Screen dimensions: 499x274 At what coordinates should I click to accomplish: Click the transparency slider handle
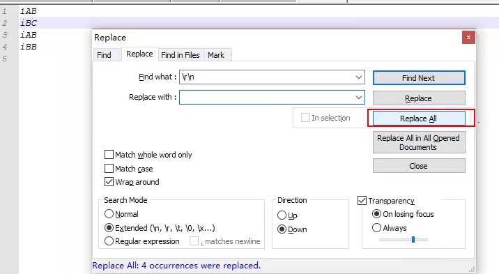(x=413, y=239)
